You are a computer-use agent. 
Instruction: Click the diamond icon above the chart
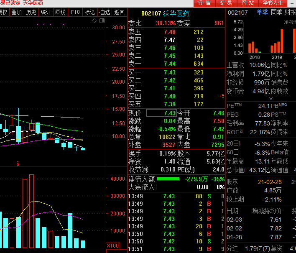94,21
